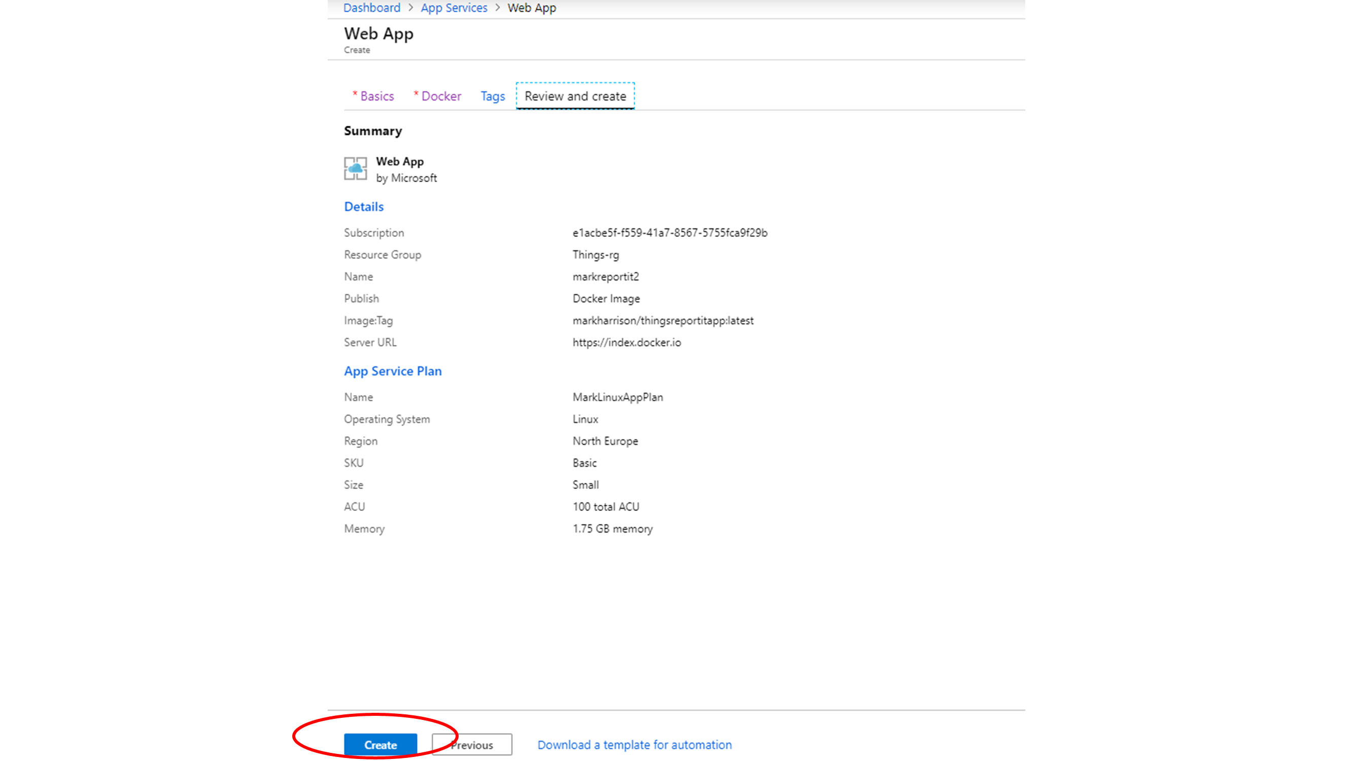Click the image tag markharrison/thingsreportitapp:latest
Viewport: 1353px width, 761px height.
pyautogui.click(x=663, y=320)
